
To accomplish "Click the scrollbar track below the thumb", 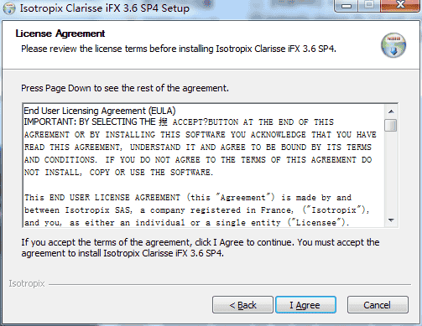I will coord(391,173).
